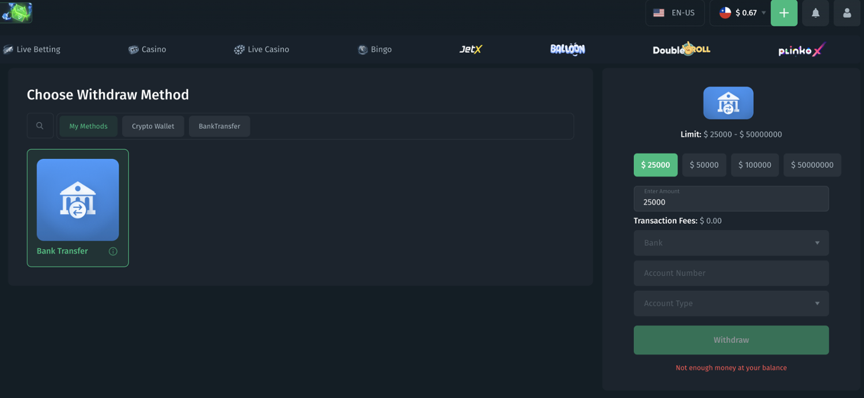Open the JetX game logo
864x398 pixels.
tap(471, 49)
